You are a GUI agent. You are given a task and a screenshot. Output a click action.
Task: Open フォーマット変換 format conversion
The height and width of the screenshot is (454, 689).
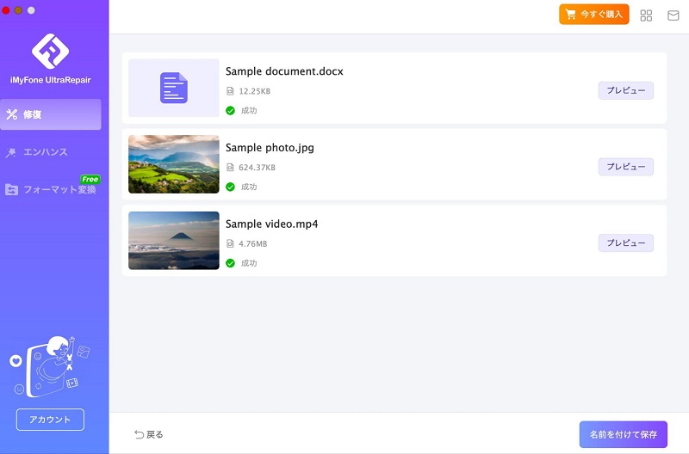click(51, 189)
